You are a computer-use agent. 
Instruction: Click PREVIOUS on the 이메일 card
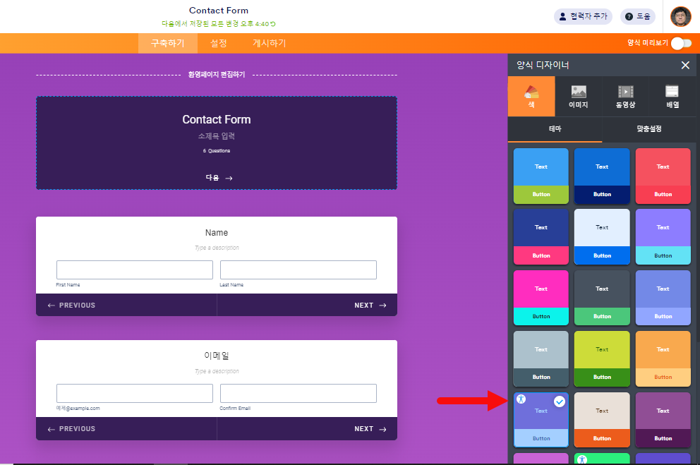click(71, 429)
